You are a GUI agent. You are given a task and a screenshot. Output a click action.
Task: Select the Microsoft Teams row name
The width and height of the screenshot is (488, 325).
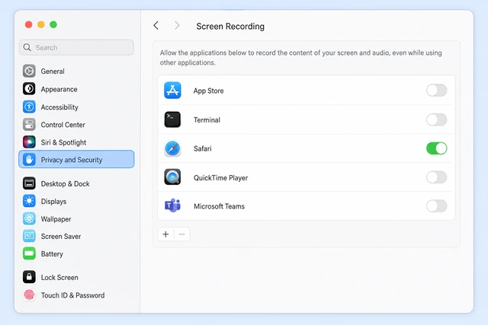tap(219, 206)
